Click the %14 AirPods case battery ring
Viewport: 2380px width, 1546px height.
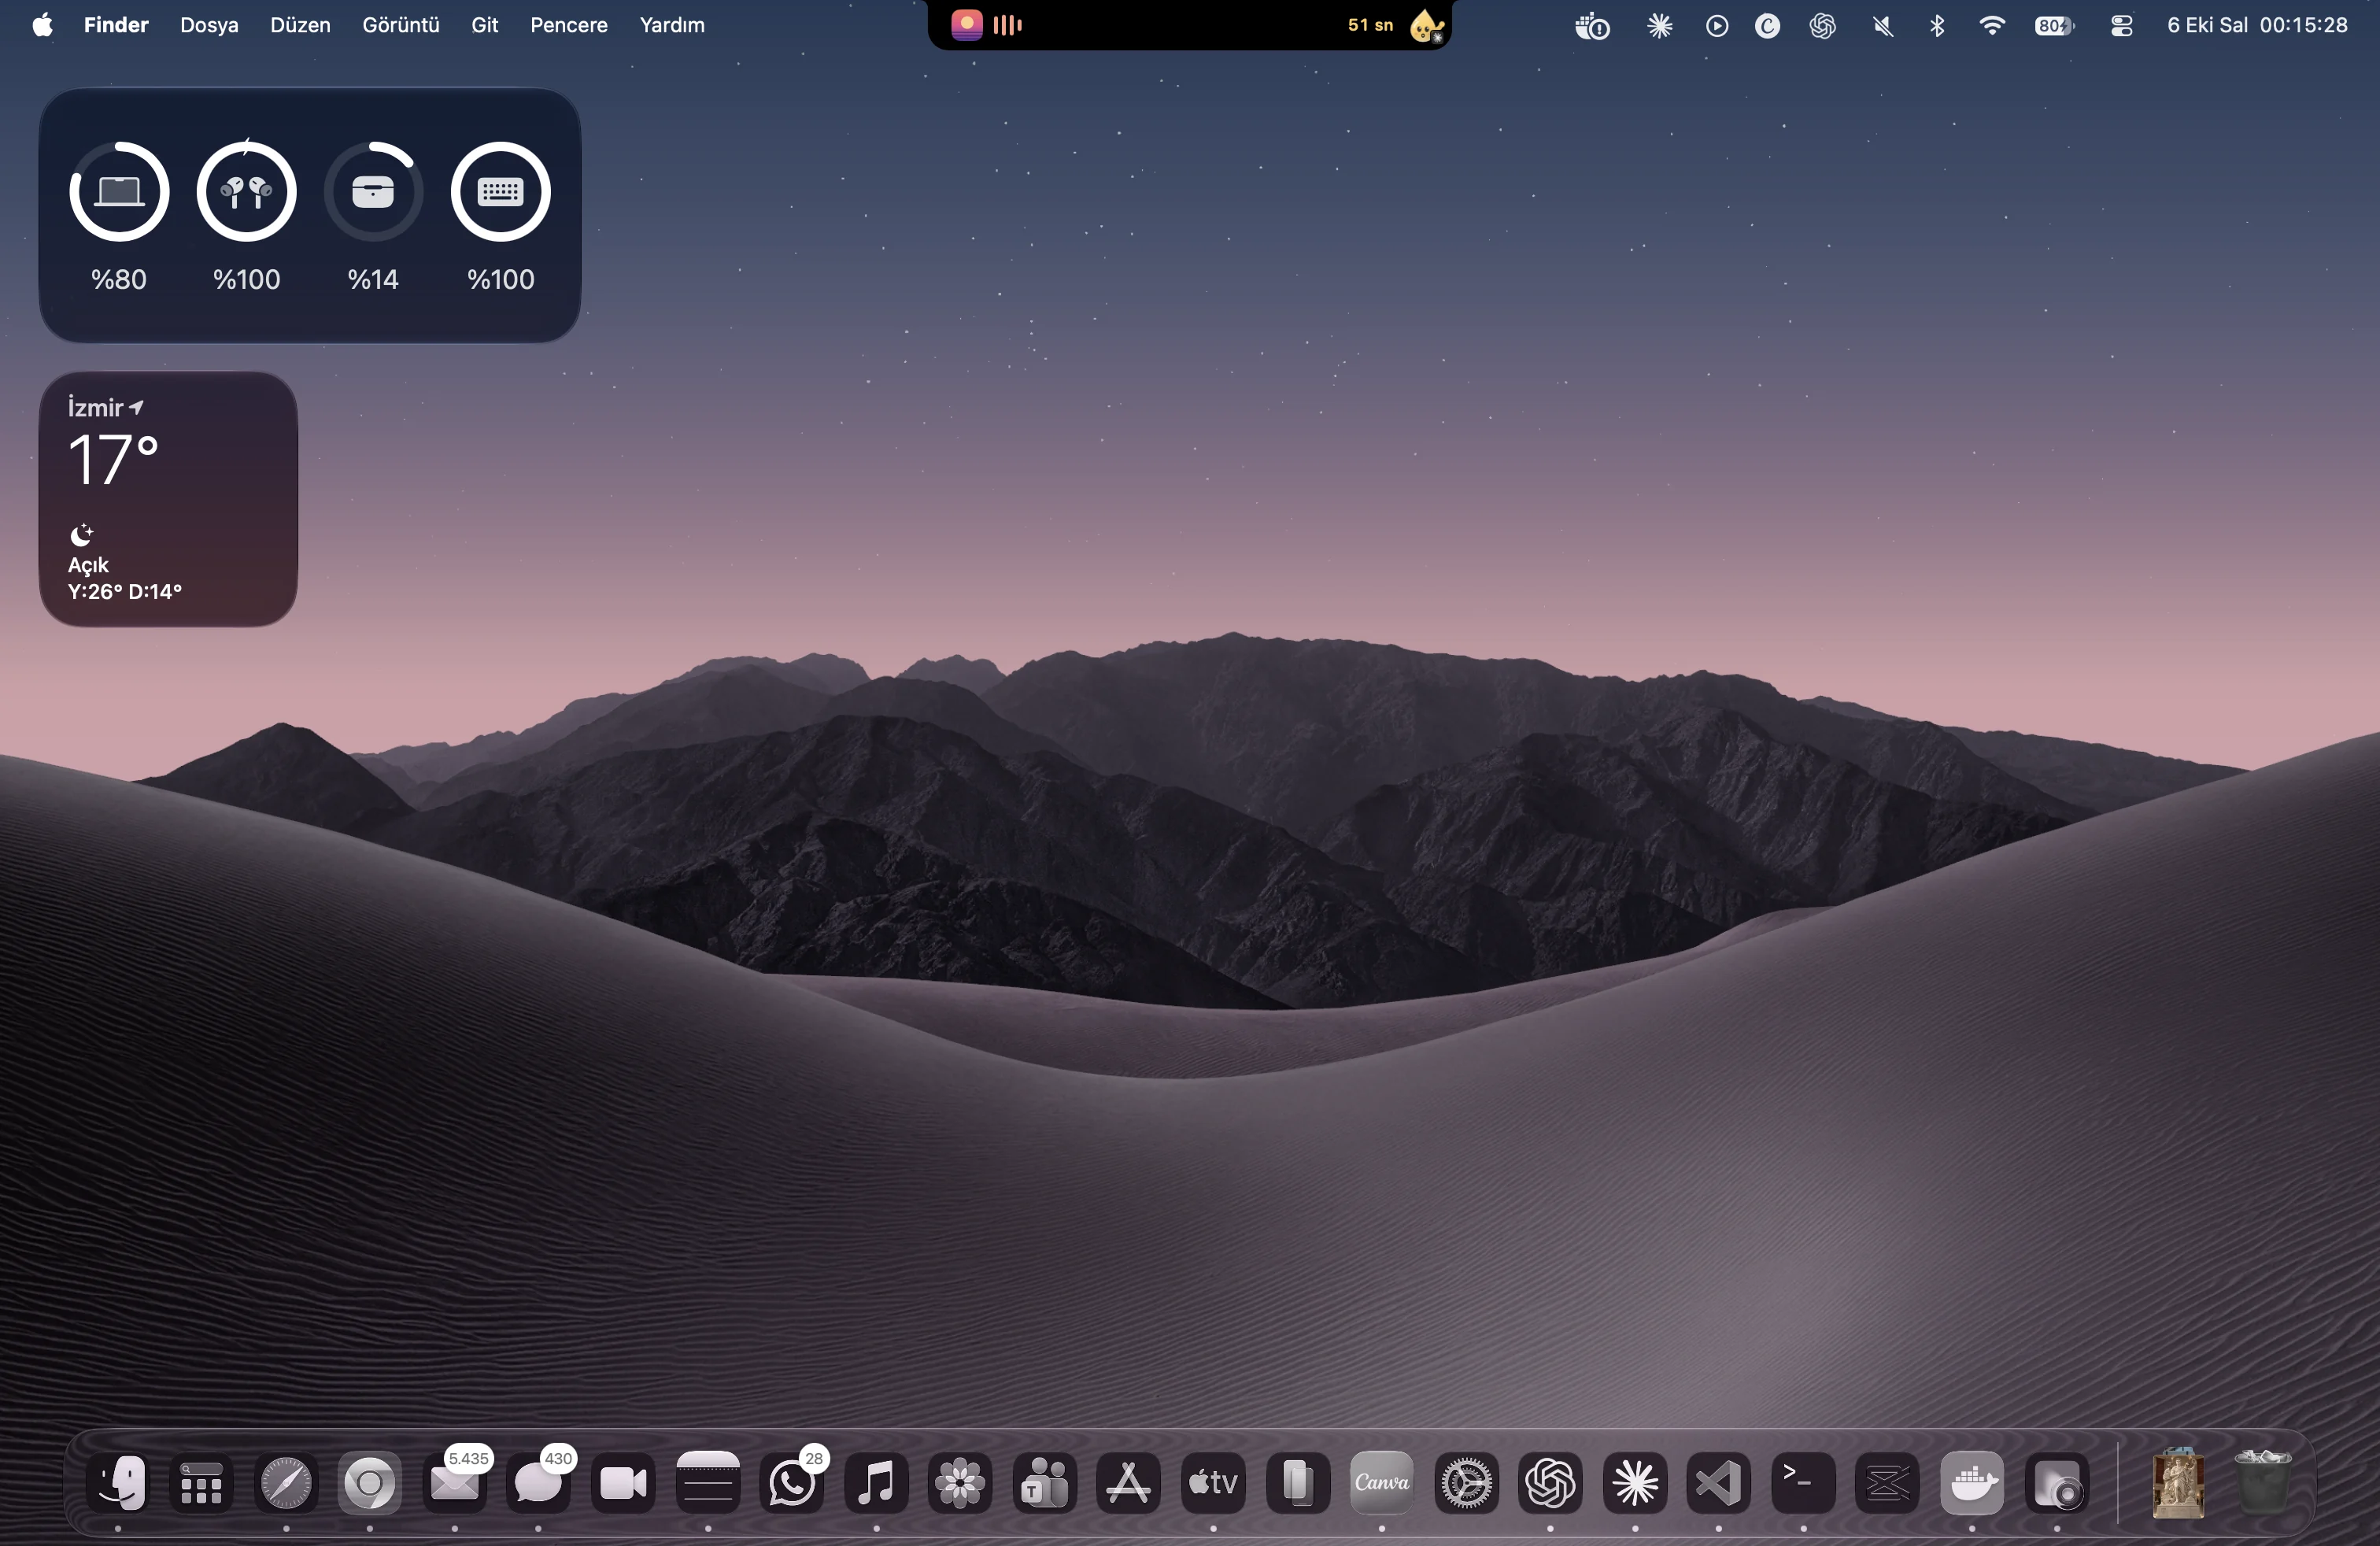pyautogui.click(x=373, y=191)
